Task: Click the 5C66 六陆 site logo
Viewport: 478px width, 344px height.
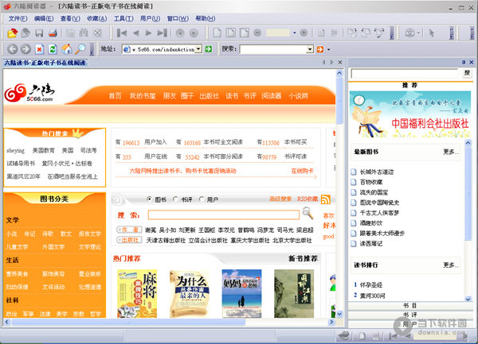Action: click(x=30, y=93)
